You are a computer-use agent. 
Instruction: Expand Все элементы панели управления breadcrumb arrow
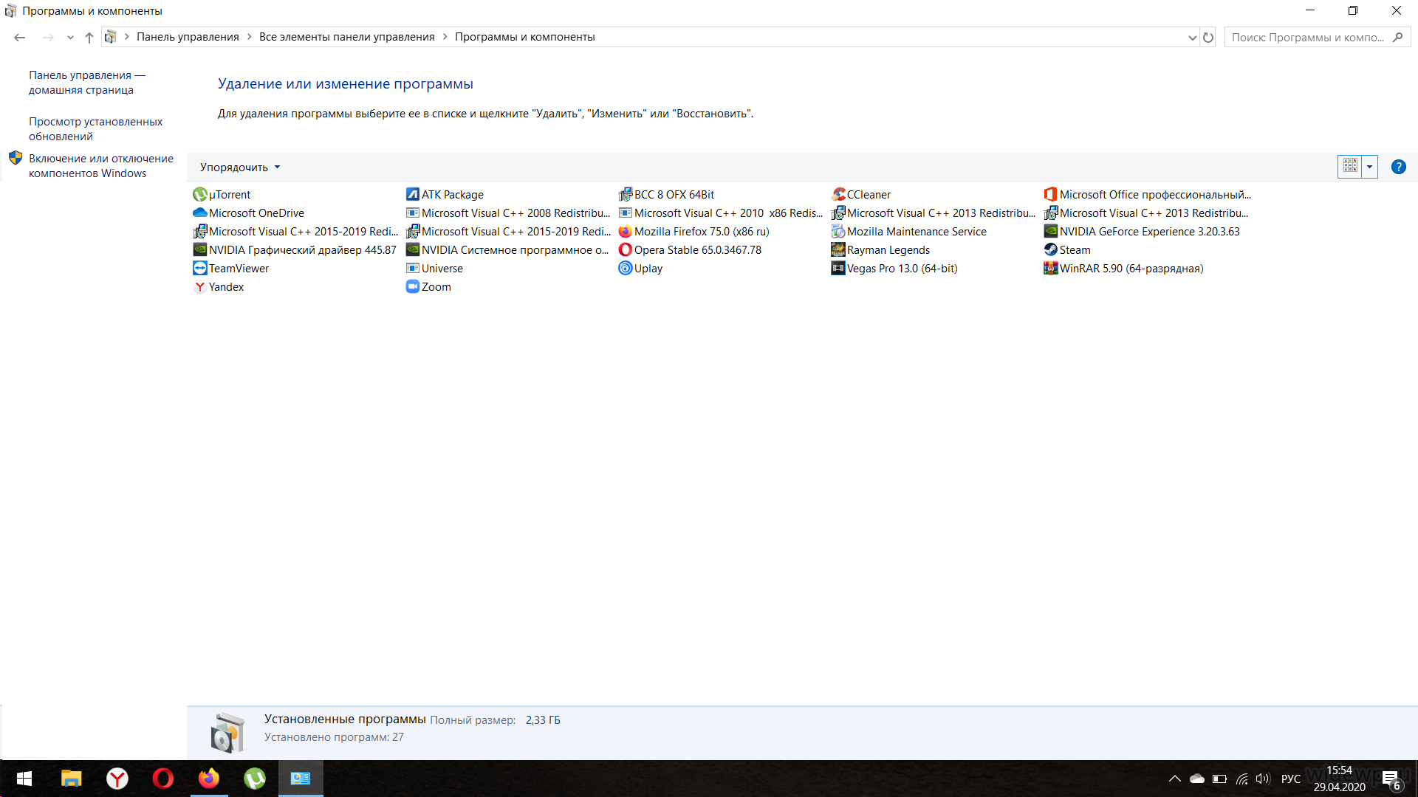tap(445, 37)
